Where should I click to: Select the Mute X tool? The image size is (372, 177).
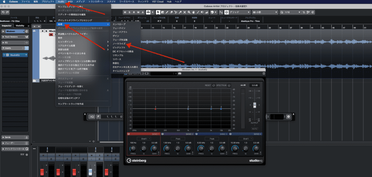pos(185,12)
